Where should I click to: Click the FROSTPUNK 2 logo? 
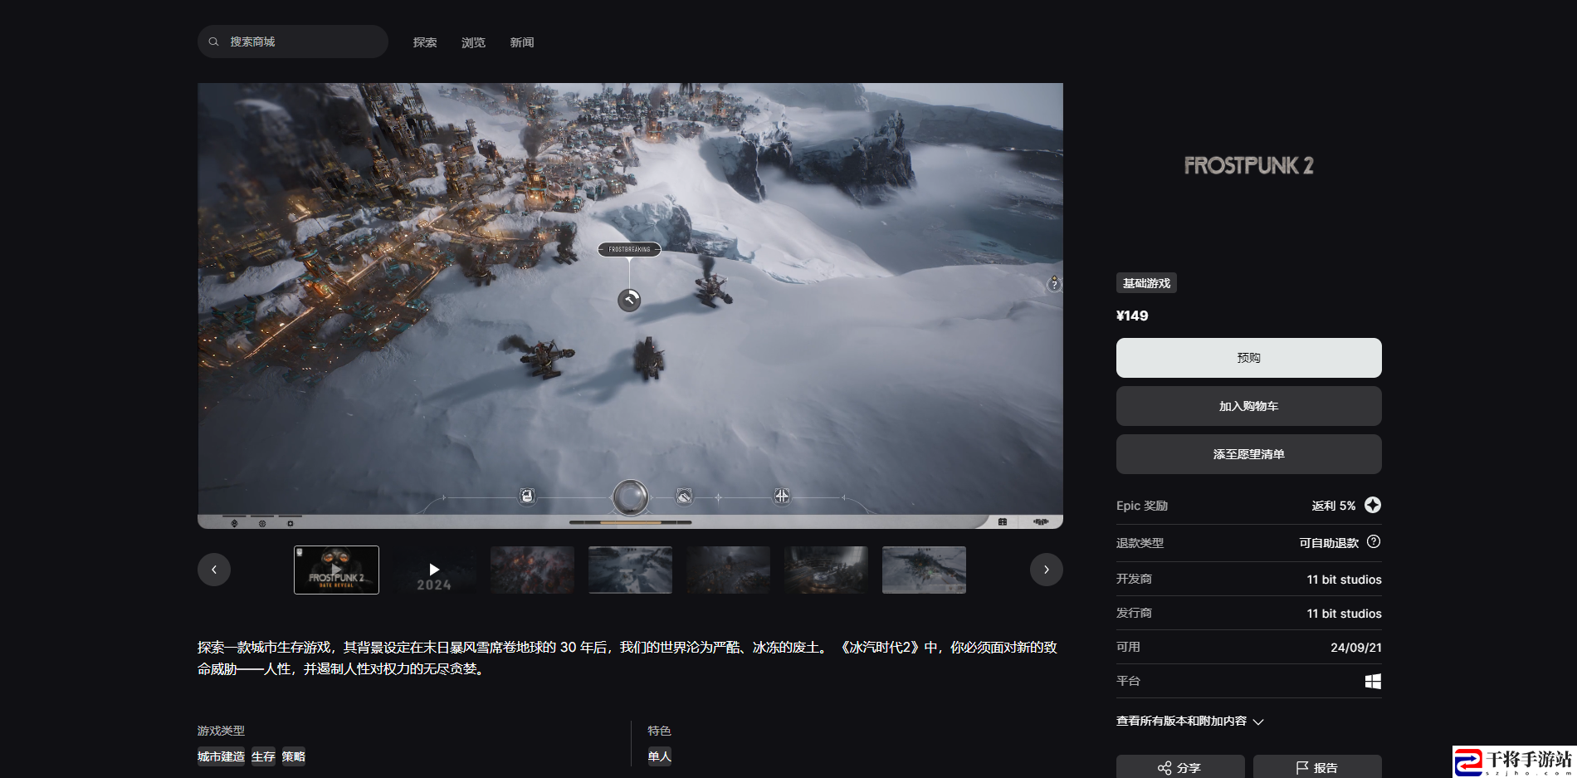click(1248, 165)
